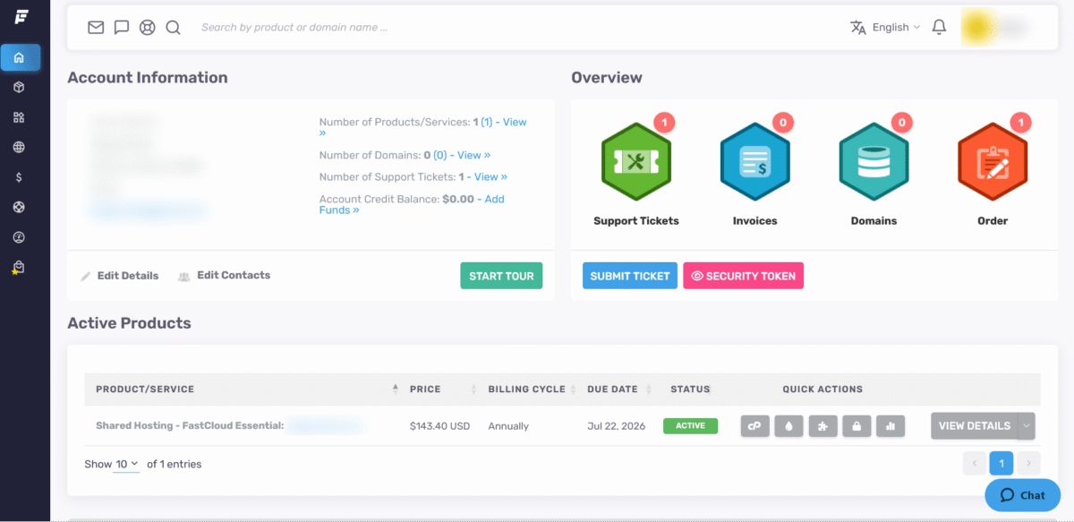Click the Invoices hexagon icon
The width and height of the screenshot is (1074, 522).
coord(754,162)
